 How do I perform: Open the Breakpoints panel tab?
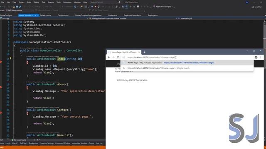coord(33,143)
